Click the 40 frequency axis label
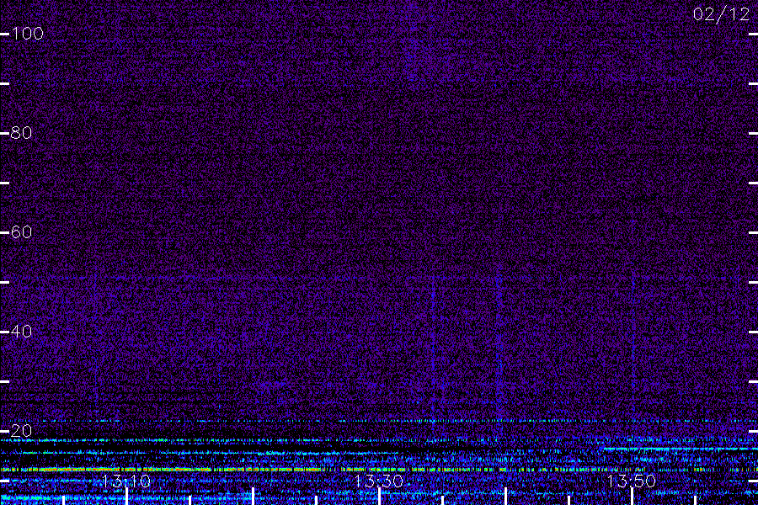Viewport: 758px width, 505px height. 21,332
